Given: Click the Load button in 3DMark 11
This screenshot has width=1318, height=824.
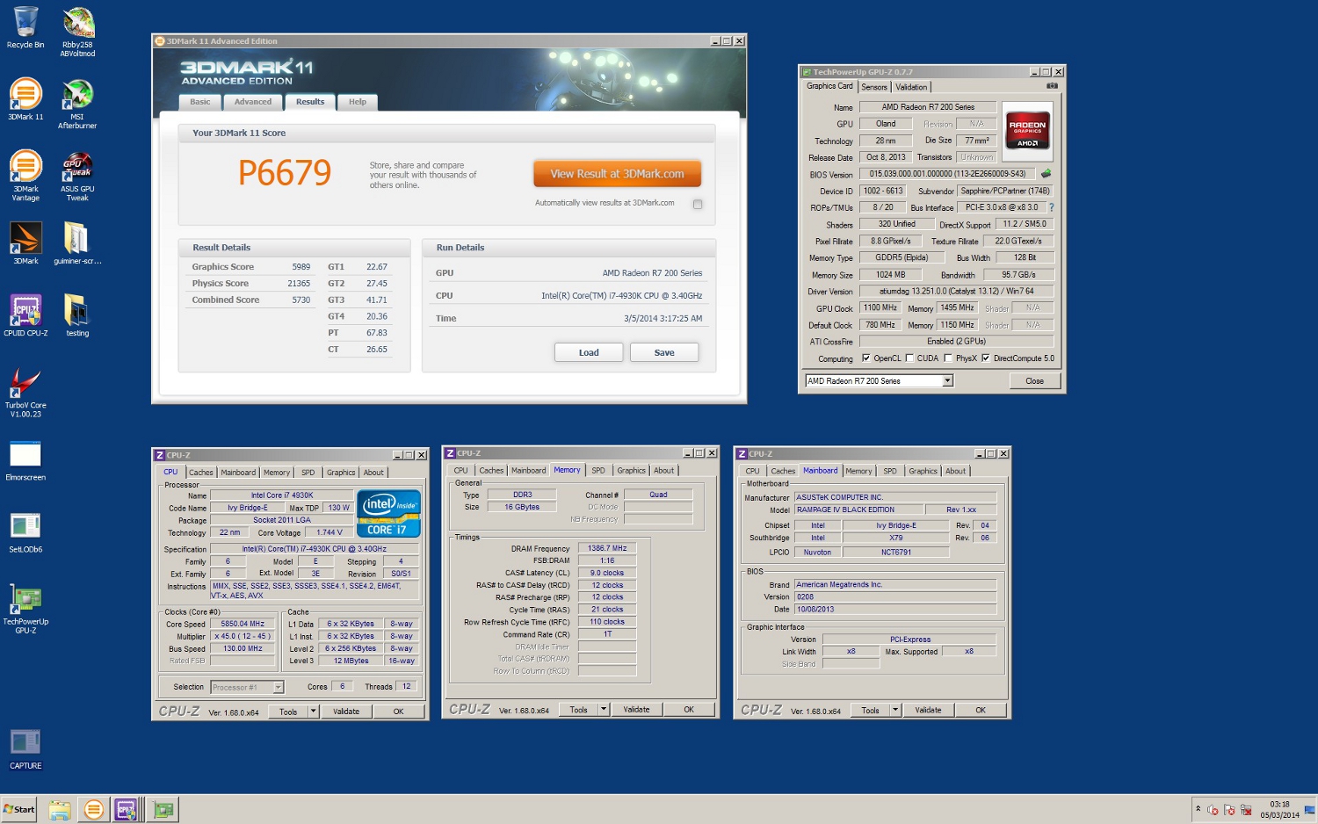Looking at the screenshot, I should (589, 352).
